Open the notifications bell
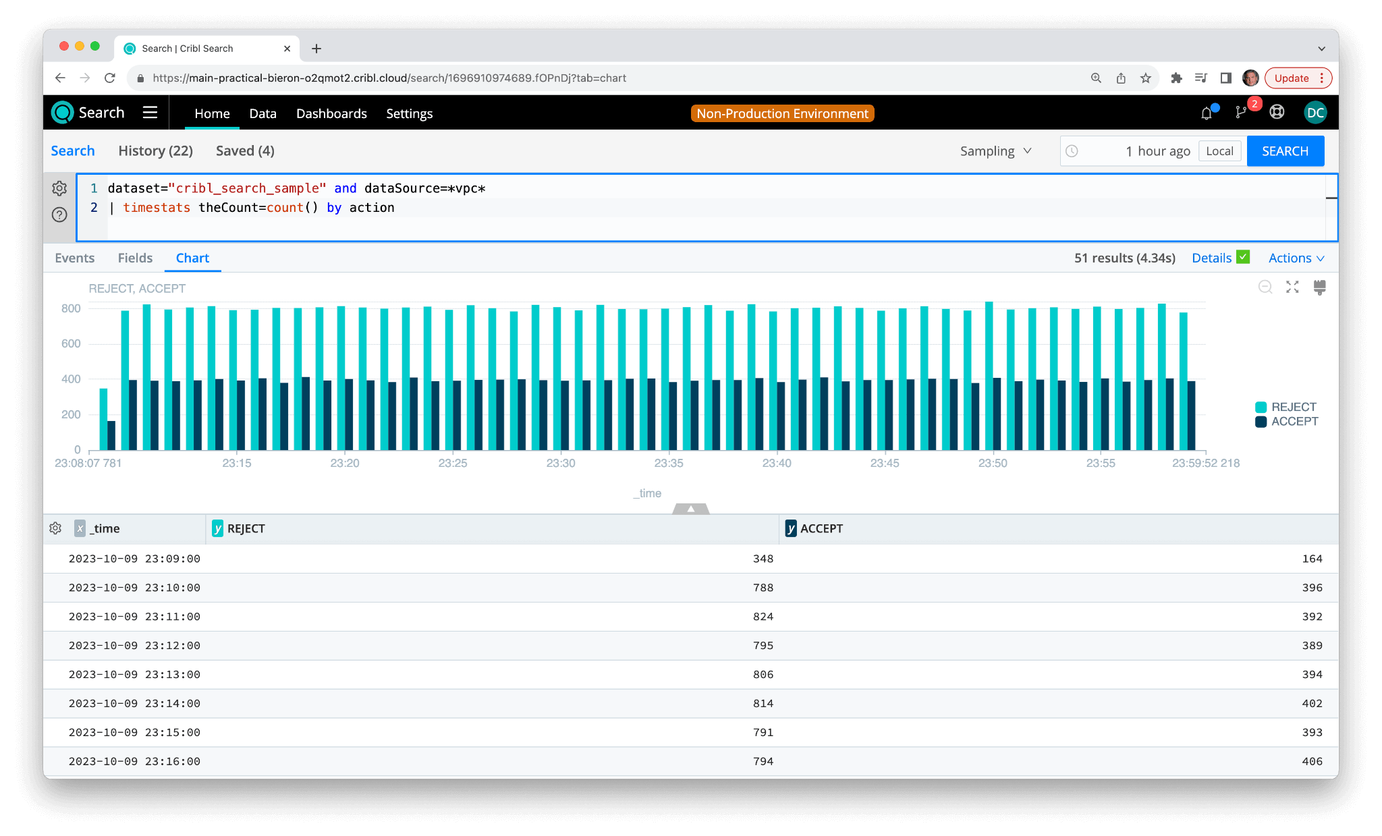The width and height of the screenshot is (1382, 836). click(1207, 113)
